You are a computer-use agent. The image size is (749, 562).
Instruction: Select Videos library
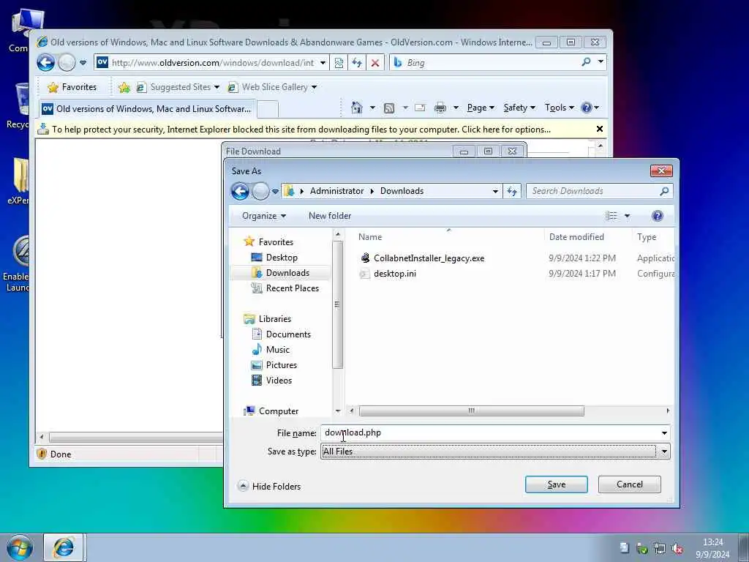(279, 381)
